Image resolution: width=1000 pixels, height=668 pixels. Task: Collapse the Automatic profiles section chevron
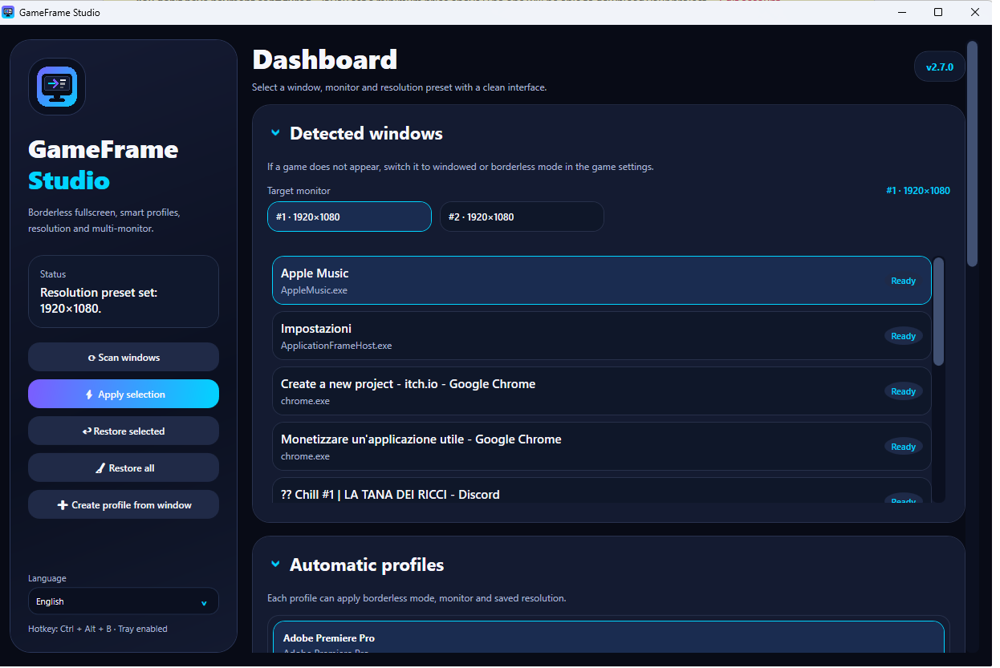point(275,565)
